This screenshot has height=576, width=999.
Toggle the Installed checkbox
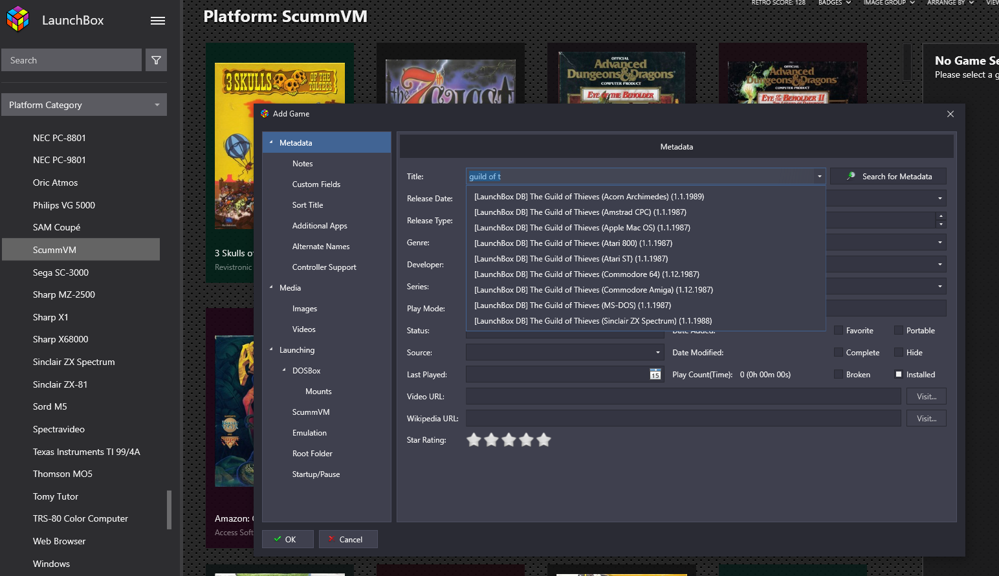pyautogui.click(x=899, y=374)
